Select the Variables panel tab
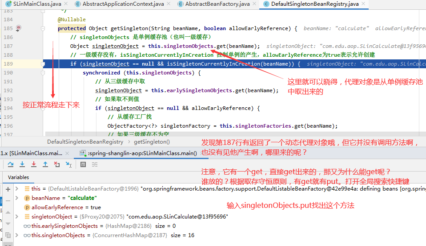Image resolution: width=426 pixels, height=246 pixels. (x=19, y=177)
